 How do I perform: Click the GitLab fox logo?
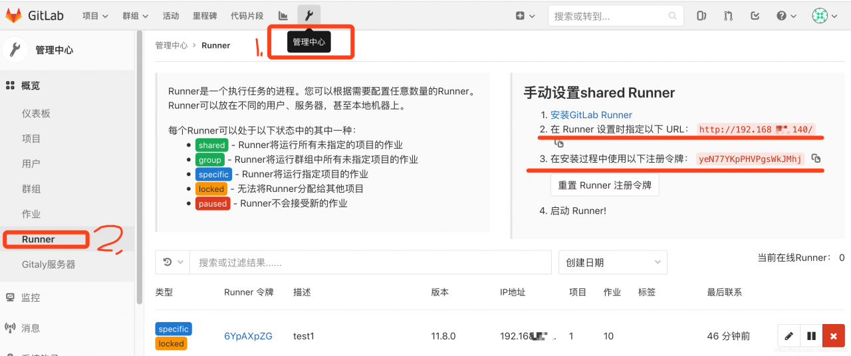pos(13,15)
